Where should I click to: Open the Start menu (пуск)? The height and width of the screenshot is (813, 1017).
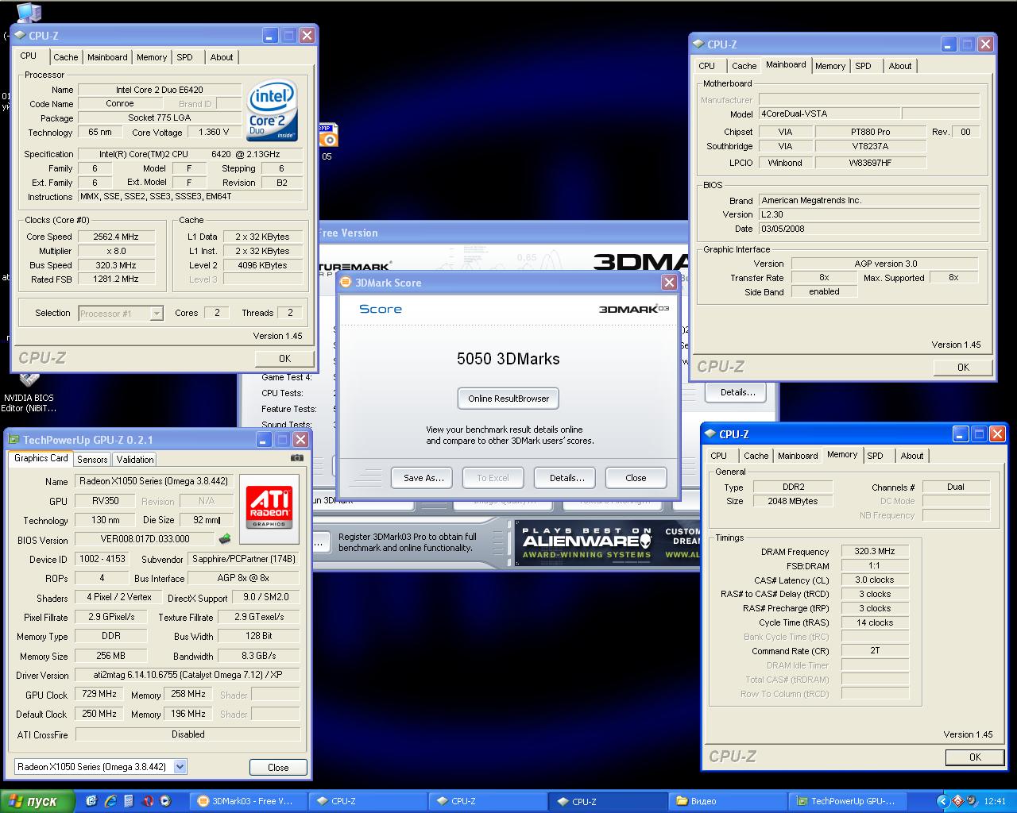[x=37, y=801]
